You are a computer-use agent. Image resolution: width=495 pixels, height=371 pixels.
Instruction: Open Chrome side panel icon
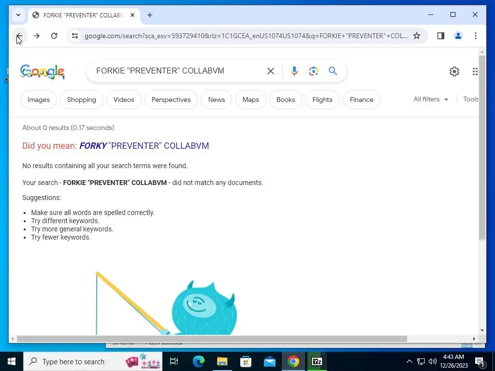(x=441, y=36)
